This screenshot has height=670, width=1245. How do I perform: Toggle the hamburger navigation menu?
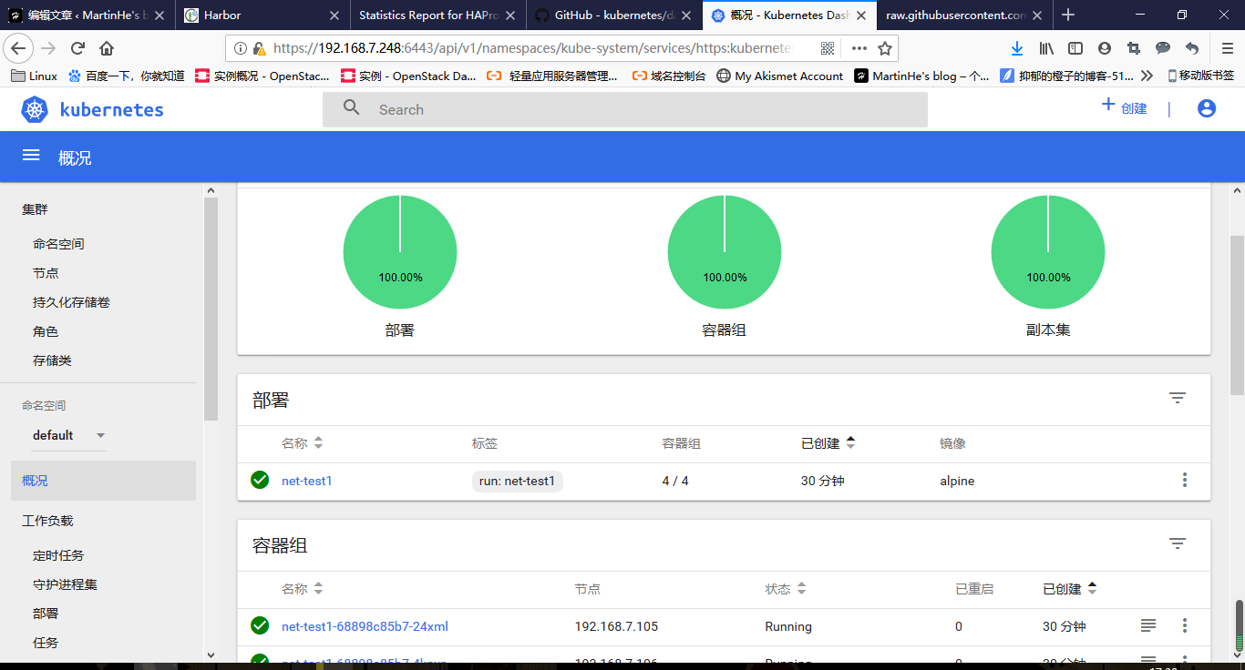(31, 156)
